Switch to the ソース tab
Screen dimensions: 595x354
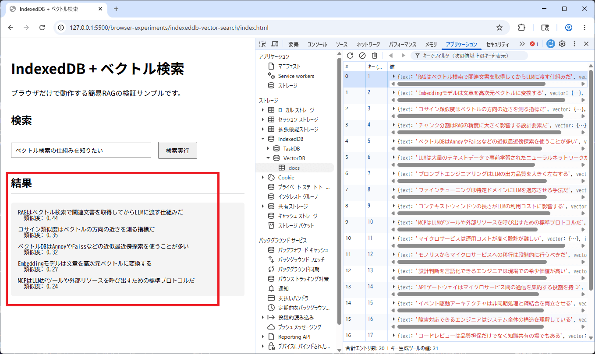pos(342,44)
